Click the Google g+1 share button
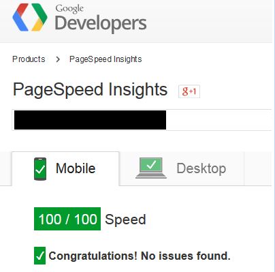Screen dimensions: 275x272 pyautogui.click(x=189, y=91)
